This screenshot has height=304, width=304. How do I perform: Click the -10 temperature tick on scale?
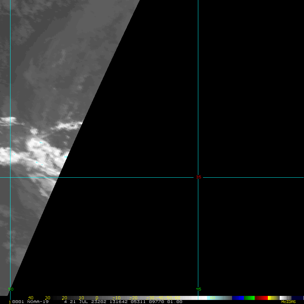pyautogui.click(x=116, y=298)
